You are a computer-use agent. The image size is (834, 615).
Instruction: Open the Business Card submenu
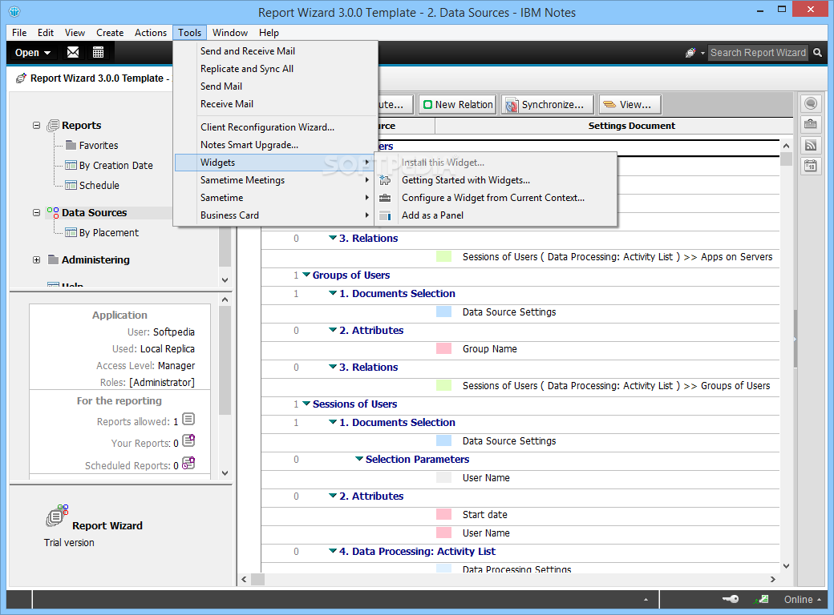click(x=276, y=215)
